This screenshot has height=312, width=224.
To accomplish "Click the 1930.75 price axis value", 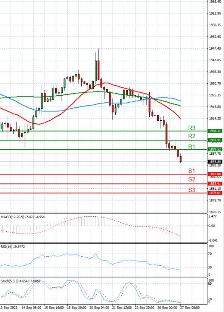I will 215,83.
